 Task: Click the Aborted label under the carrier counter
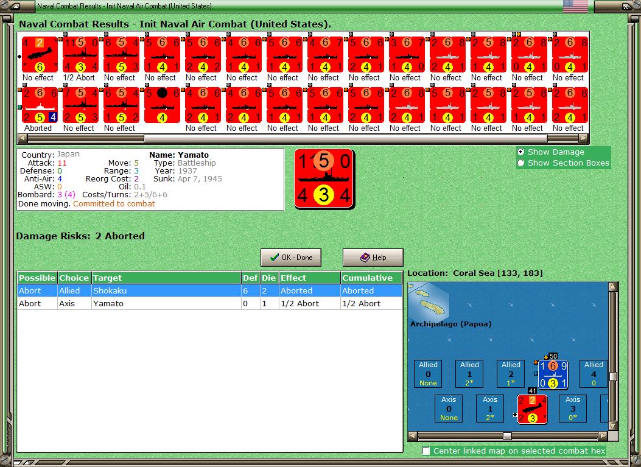pos(38,128)
